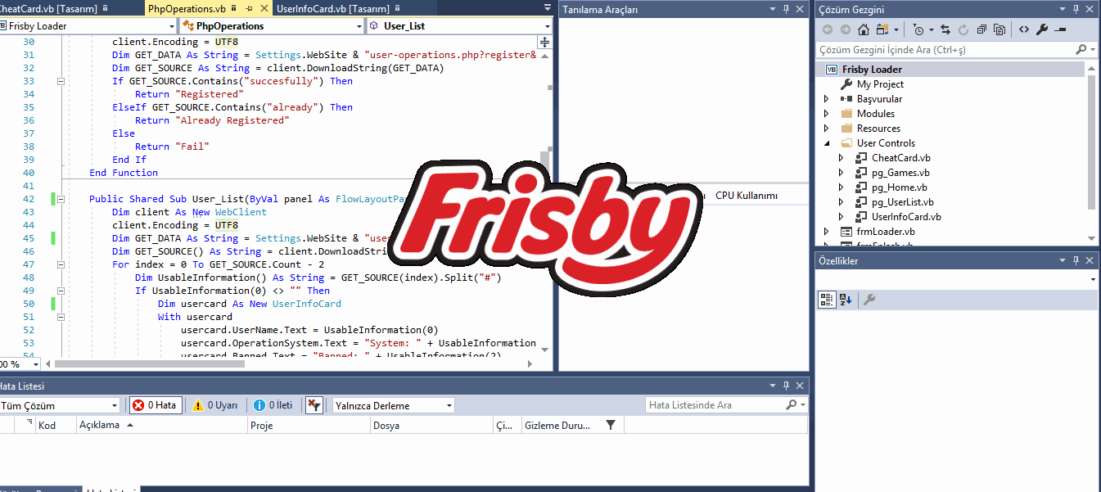Screen dimensions: 1101x492
Task: Toggle the 0 Uyarı warnings filter
Action: pyautogui.click(x=215, y=405)
